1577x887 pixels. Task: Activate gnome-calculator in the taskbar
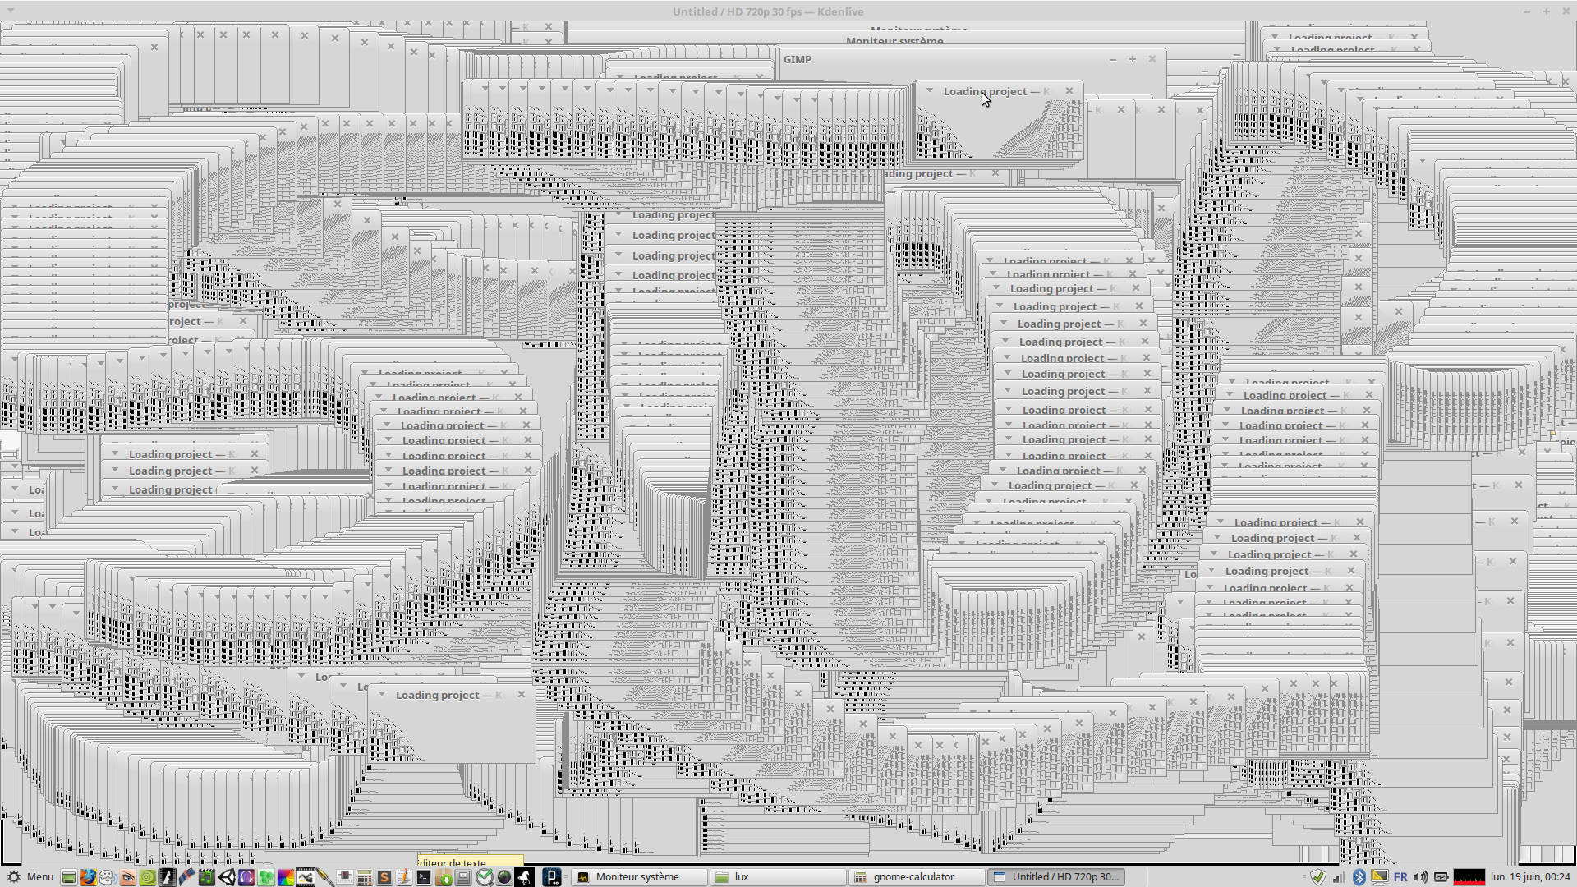click(x=913, y=877)
